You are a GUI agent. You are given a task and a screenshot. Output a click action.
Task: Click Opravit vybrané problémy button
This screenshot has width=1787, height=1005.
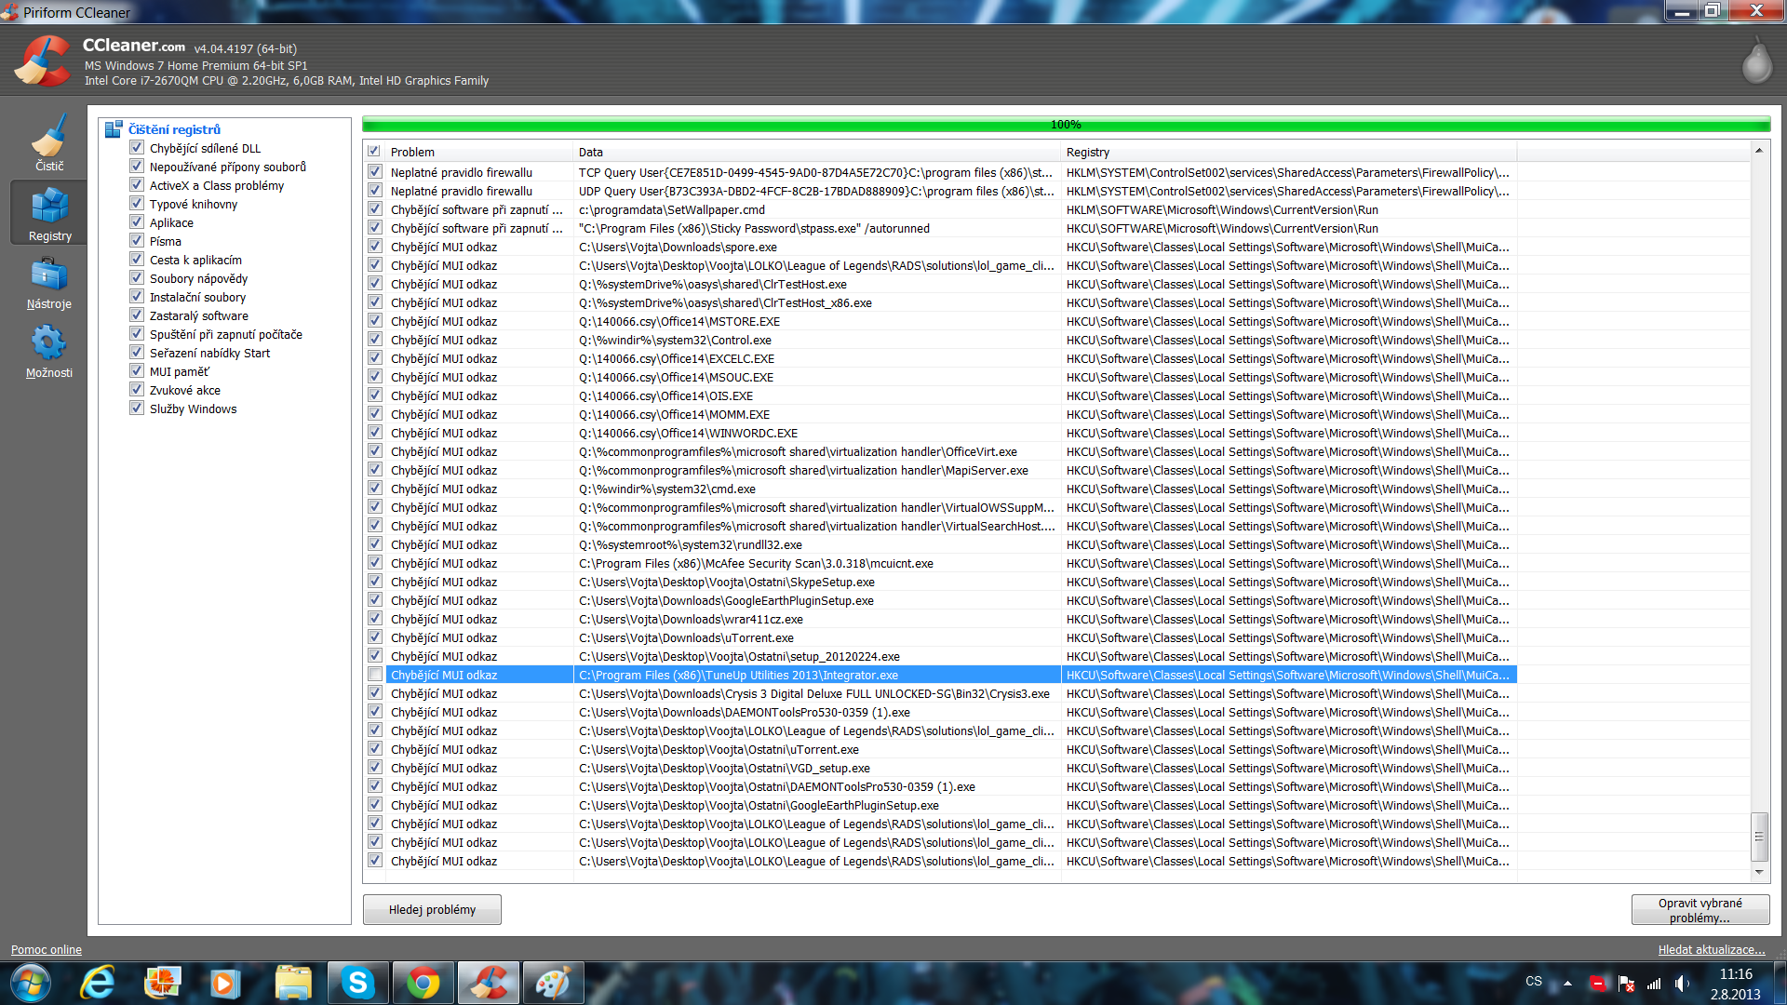click(1700, 909)
